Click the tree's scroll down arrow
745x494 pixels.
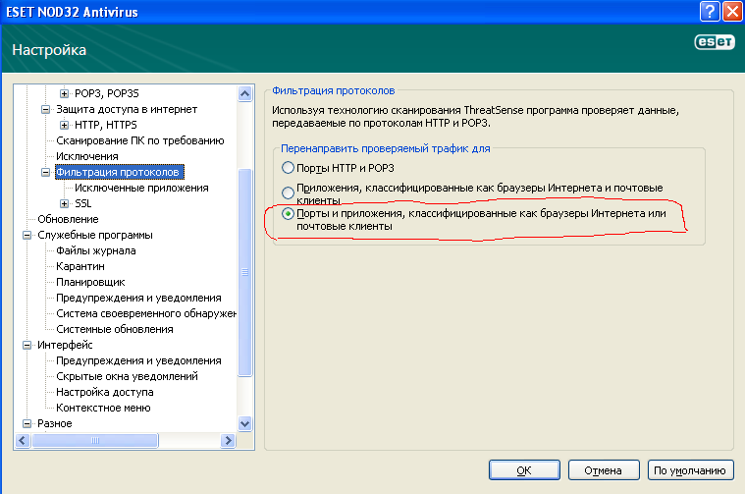point(245,423)
